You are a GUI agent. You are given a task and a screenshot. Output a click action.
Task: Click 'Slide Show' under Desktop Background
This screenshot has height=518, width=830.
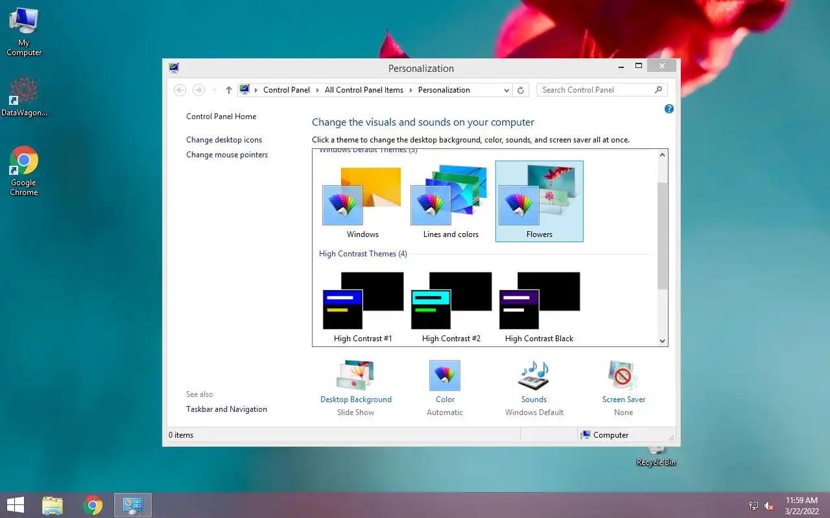point(355,412)
